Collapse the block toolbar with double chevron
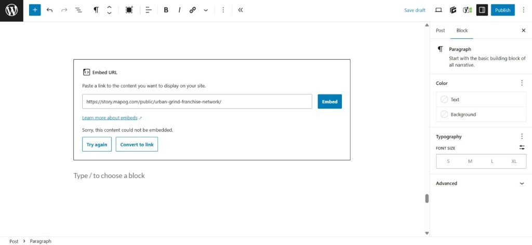The width and height of the screenshot is (532, 245). tap(241, 10)
